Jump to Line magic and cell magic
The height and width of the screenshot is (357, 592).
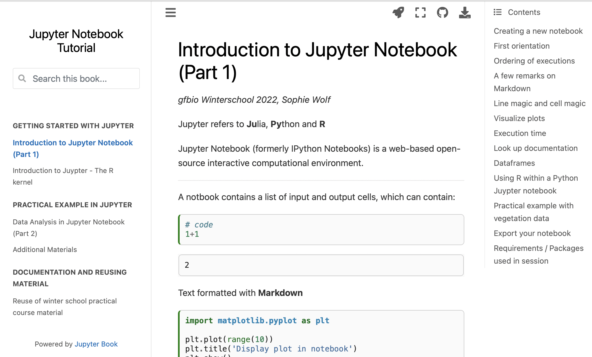pyautogui.click(x=539, y=103)
